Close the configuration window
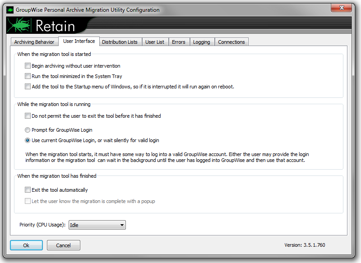361x263 pixels. tap(342, 8)
